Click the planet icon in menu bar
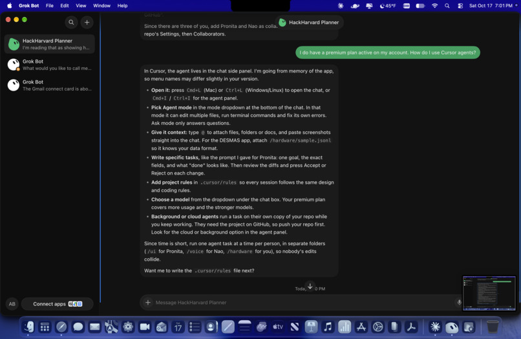Screen dimensions: 521x339 point(355,6)
